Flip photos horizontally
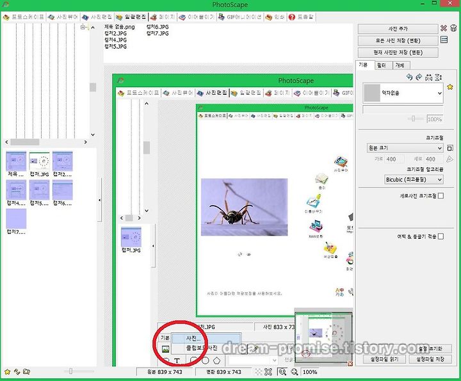461x381 pixels. [428, 77]
